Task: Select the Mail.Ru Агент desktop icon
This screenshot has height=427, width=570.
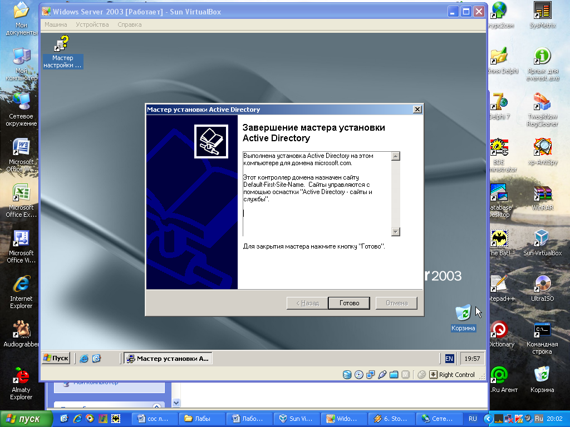Action: [503, 380]
